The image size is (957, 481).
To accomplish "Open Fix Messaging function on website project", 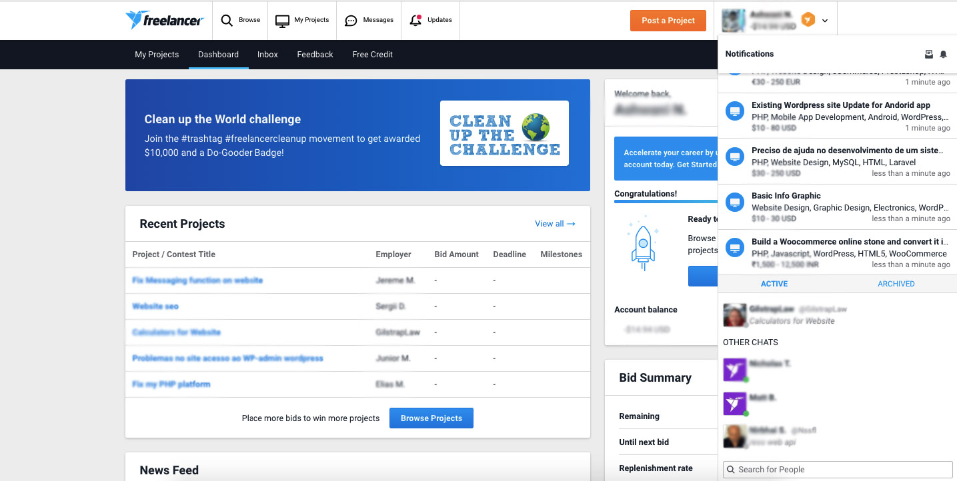I will pyautogui.click(x=197, y=280).
